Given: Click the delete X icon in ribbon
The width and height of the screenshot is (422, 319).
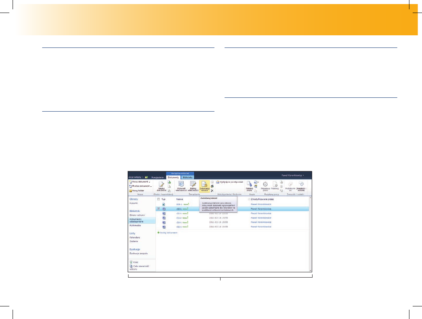Looking at the screenshot, I should click(x=212, y=191).
